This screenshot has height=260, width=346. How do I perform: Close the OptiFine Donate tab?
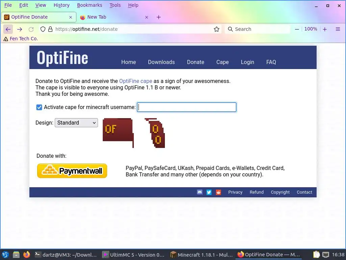[71, 17]
